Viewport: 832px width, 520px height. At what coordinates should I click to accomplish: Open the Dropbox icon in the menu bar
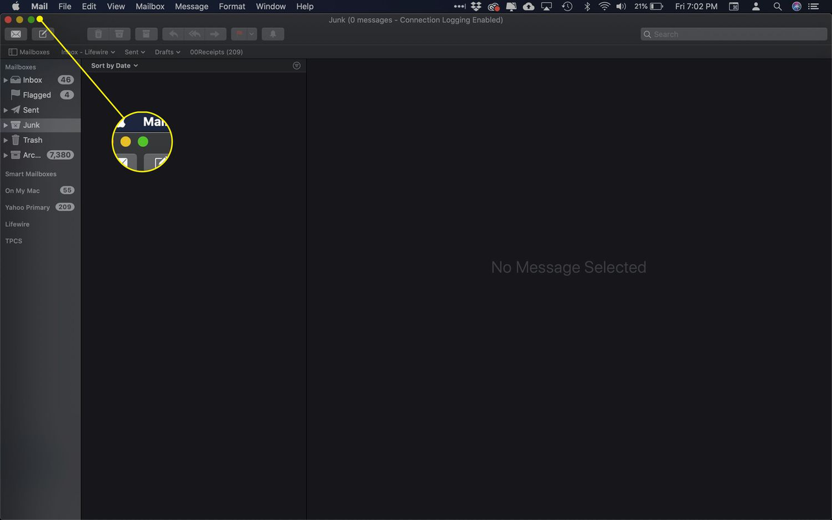(476, 6)
